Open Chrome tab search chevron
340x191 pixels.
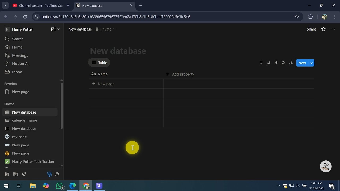pos(5,5)
